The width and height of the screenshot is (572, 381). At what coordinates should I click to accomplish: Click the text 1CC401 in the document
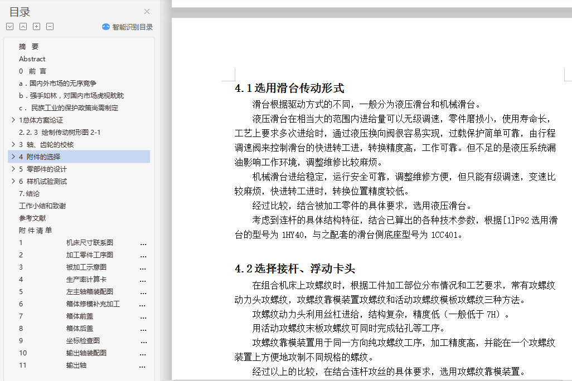[x=445, y=235]
